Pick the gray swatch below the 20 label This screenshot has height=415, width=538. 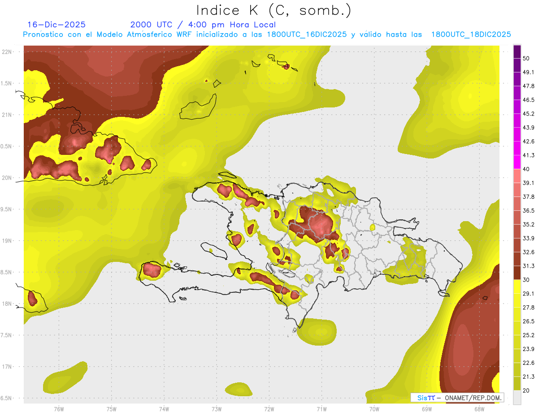[x=517, y=398]
